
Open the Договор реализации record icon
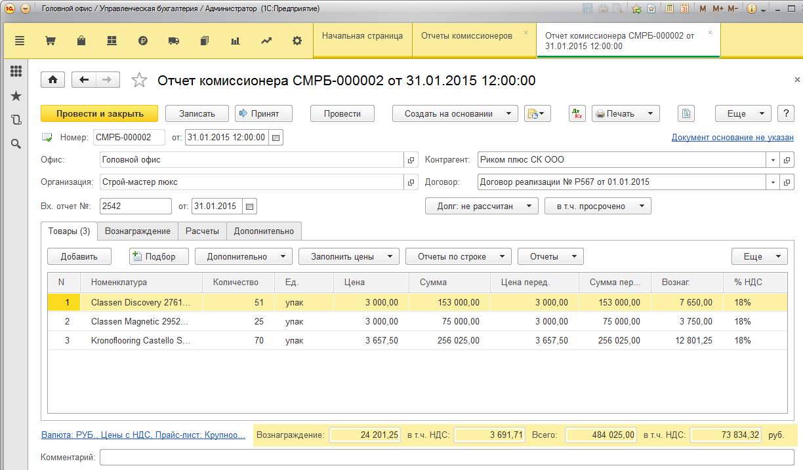787,182
